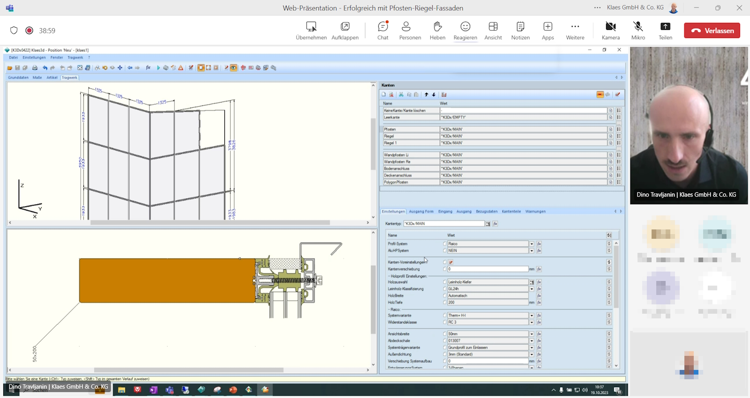Open Widerstandsklasse dropdown arrow

(x=532, y=322)
